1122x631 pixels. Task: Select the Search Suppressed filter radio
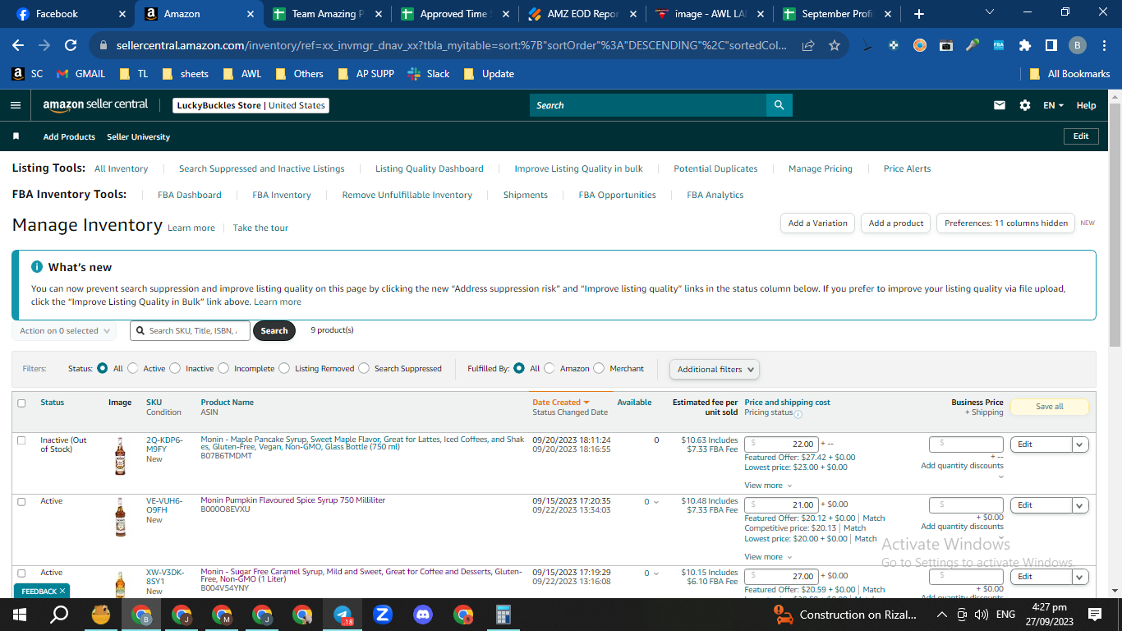(x=364, y=368)
